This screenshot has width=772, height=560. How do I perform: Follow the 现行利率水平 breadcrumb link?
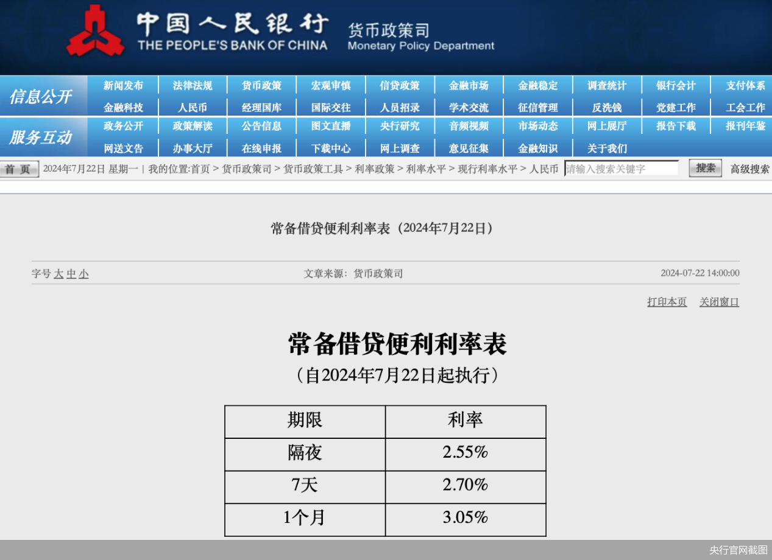coord(487,169)
